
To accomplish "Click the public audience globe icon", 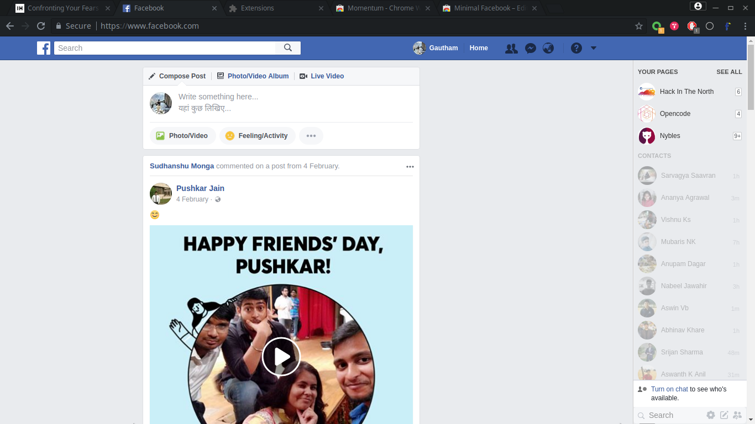I will click(218, 199).
